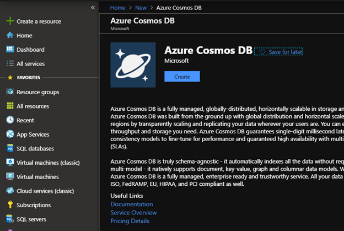Open the SQL databases icon
The image size is (344, 231).
pos(9,148)
